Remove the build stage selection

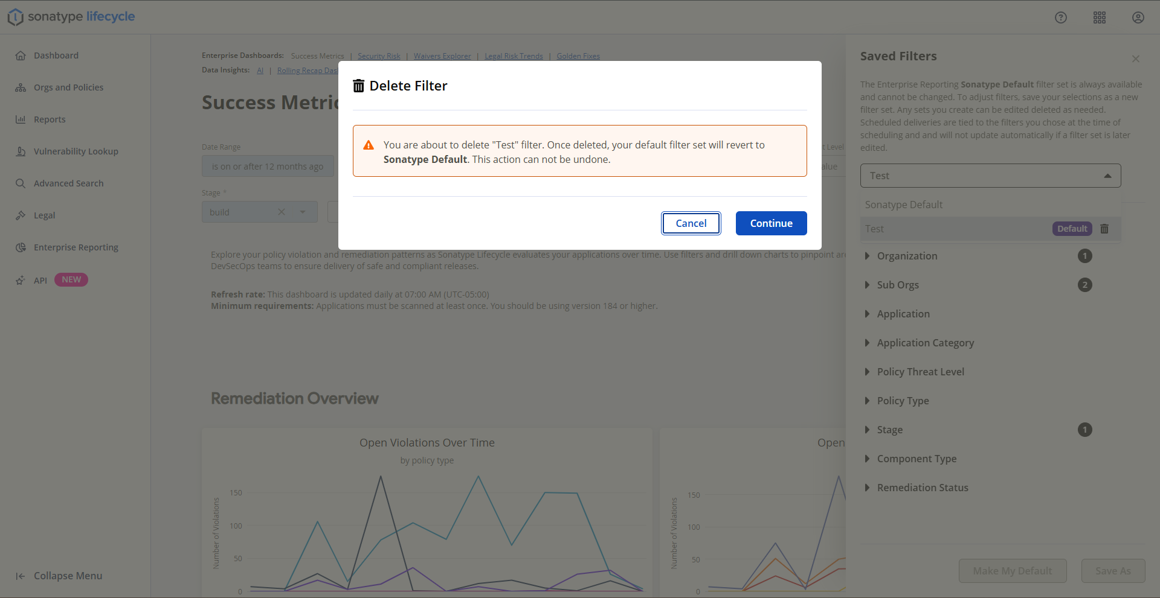coord(282,212)
